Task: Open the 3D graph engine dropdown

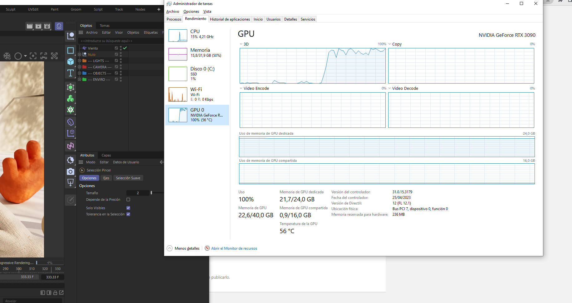Action: click(x=241, y=44)
